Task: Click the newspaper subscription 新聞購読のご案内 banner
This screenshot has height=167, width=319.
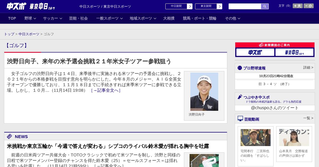Action: click(275, 45)
